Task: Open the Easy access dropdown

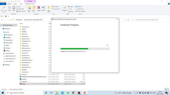Action: pyautogui.click(x=56, y=9)
